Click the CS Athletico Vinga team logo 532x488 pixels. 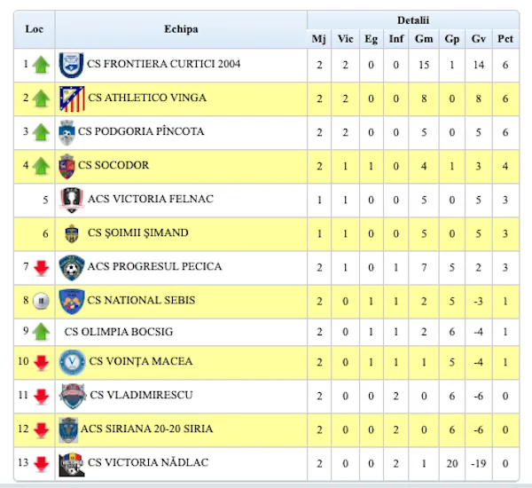[x=72, y=98]
